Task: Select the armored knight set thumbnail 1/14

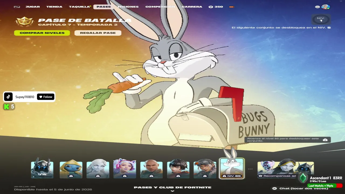Action: click(42, 168)
